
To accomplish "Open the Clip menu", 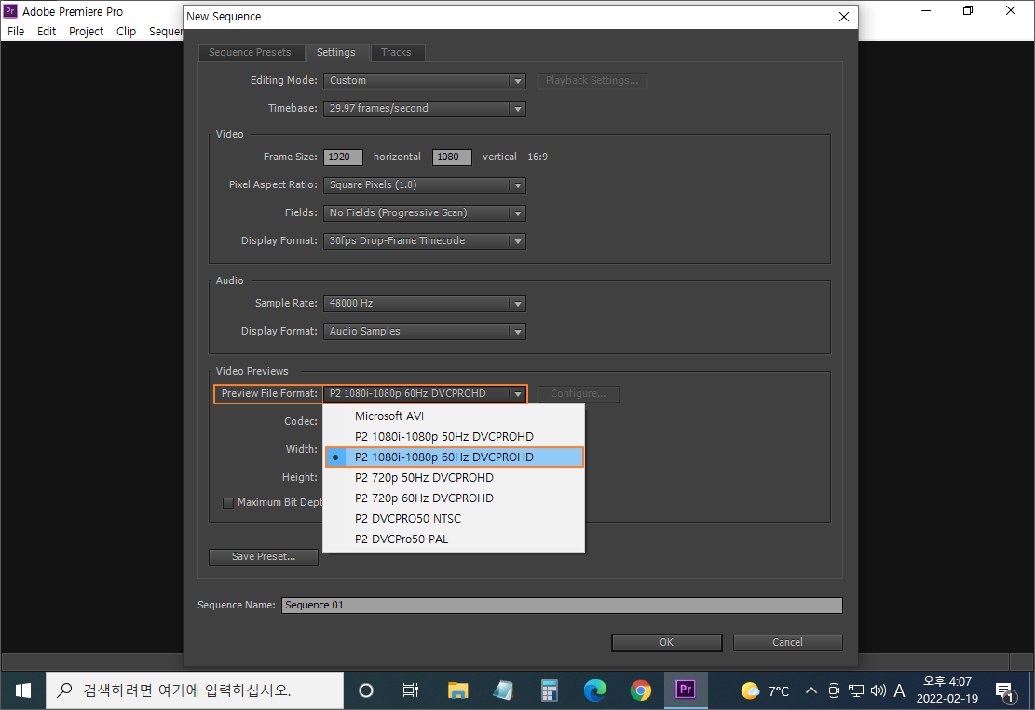I will point(126,31).
